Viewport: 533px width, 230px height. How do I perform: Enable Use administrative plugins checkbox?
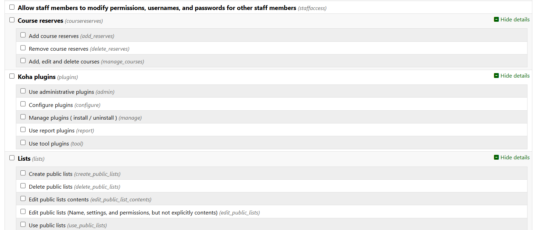tap(23, 91)
